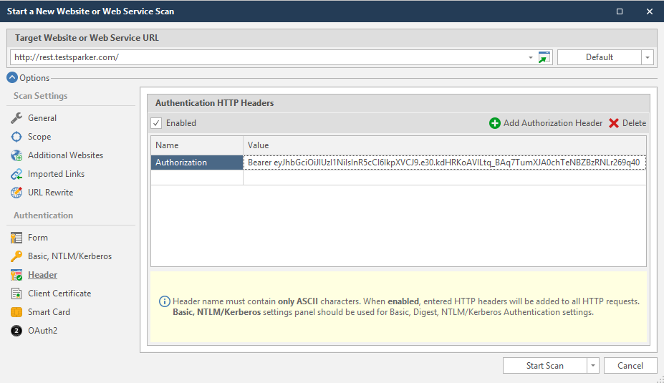Click the Scope target icon
664x383 pixels.
(x=16, y=137)
